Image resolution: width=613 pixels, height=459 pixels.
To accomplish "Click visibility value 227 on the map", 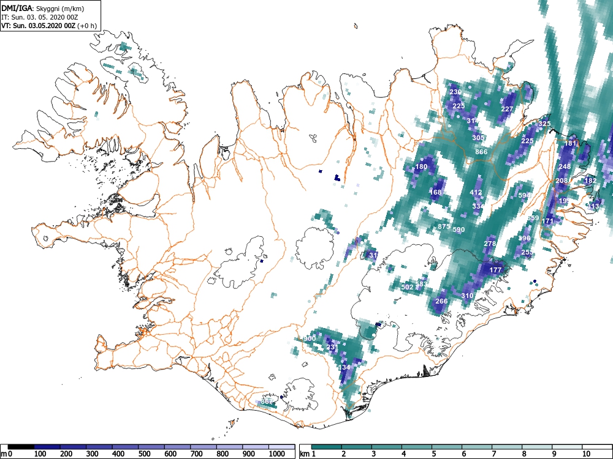I will [507, 109].
